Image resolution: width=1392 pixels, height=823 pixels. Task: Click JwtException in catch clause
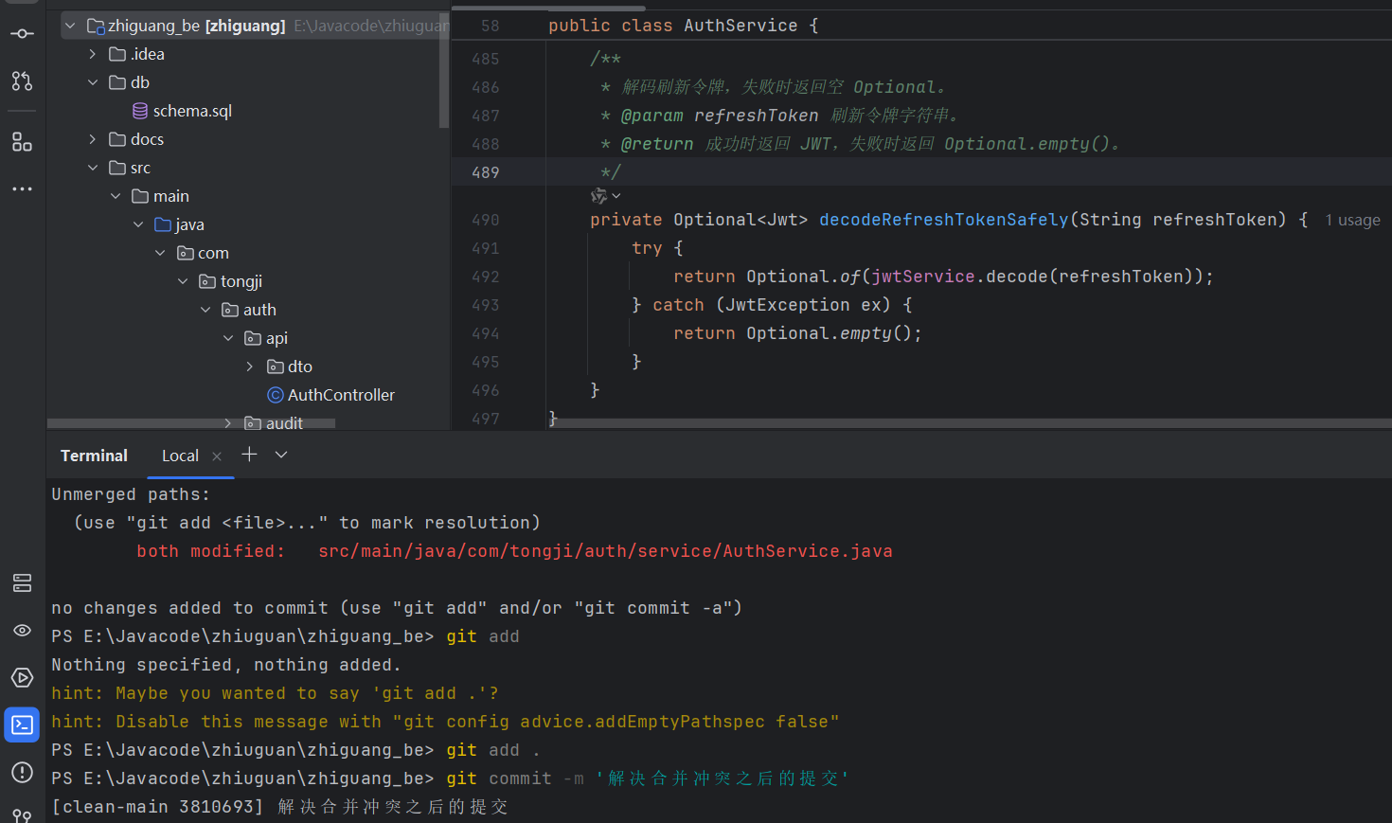click(x=788, y=305)
